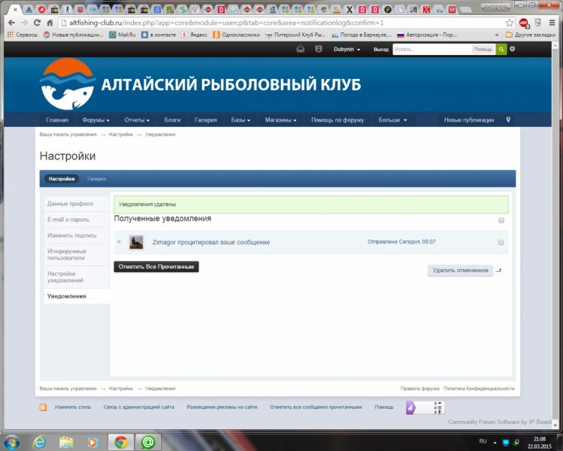This screenshot has height=451, width=563.
Task: Open the Блоги section
Action: pos(172,120)
